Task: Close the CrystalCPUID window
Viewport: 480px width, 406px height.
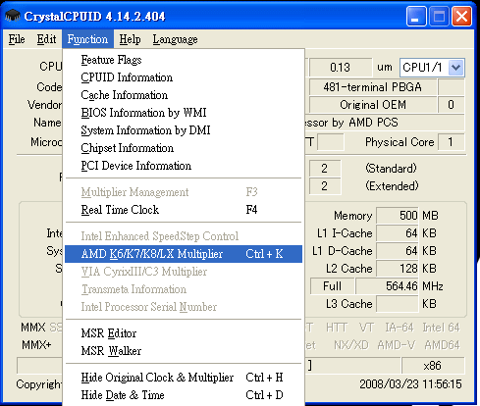Action: [461, 16]
